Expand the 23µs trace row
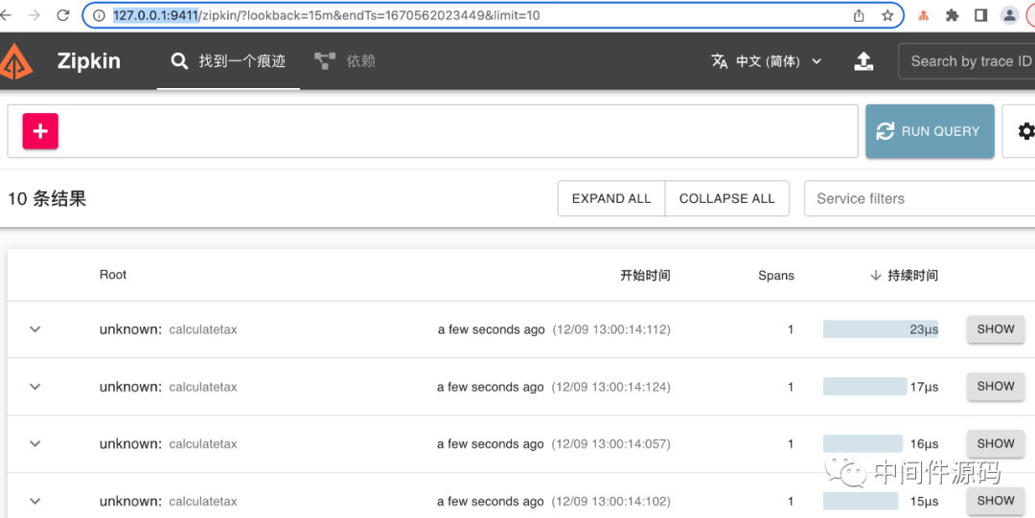The height and width of the screenshot is (518, 1035). 35,329
